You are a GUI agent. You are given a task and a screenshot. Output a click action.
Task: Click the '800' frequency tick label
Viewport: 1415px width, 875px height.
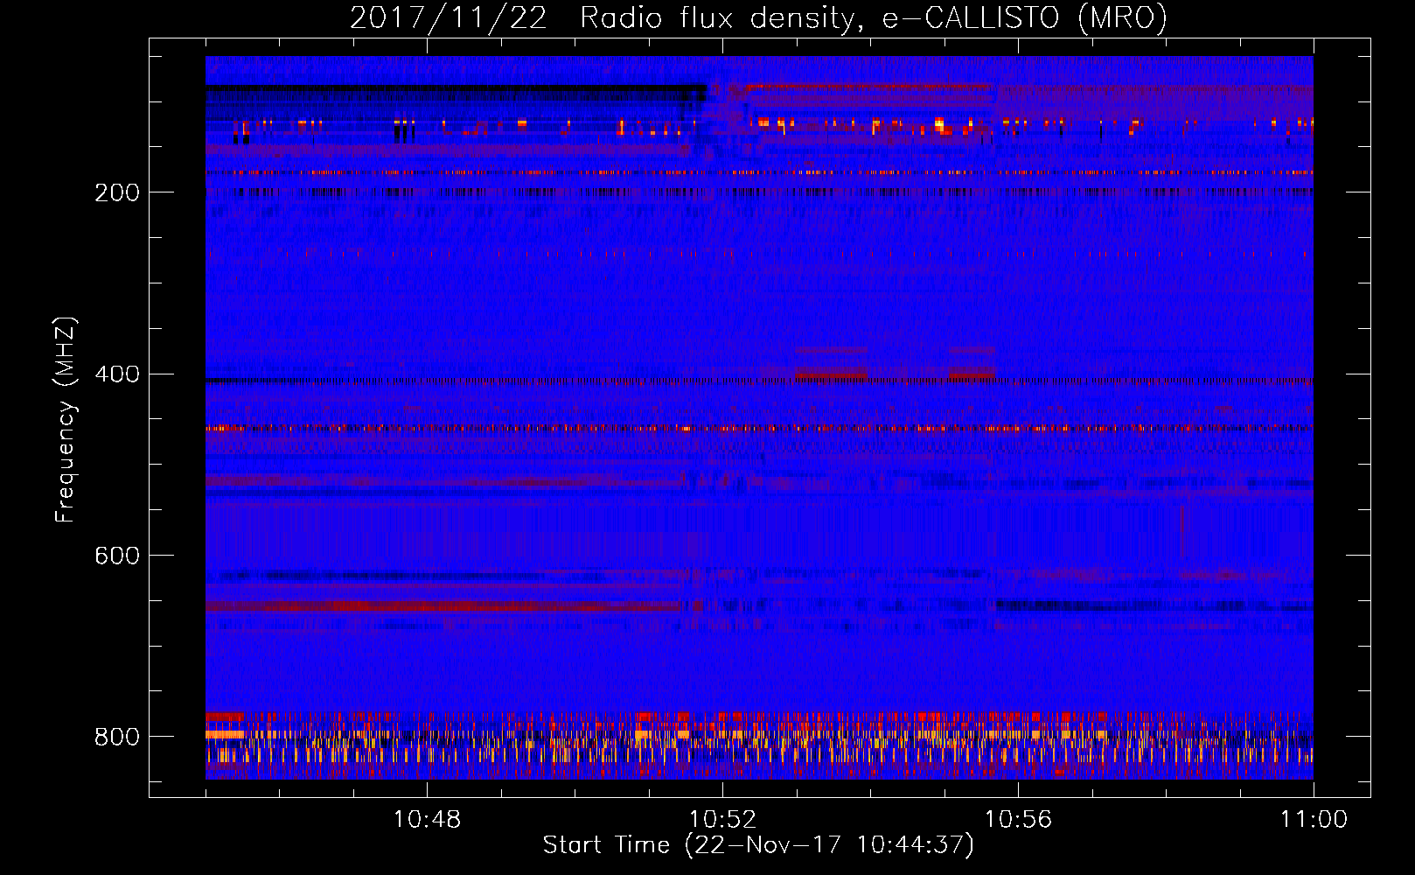click(117, 737)
